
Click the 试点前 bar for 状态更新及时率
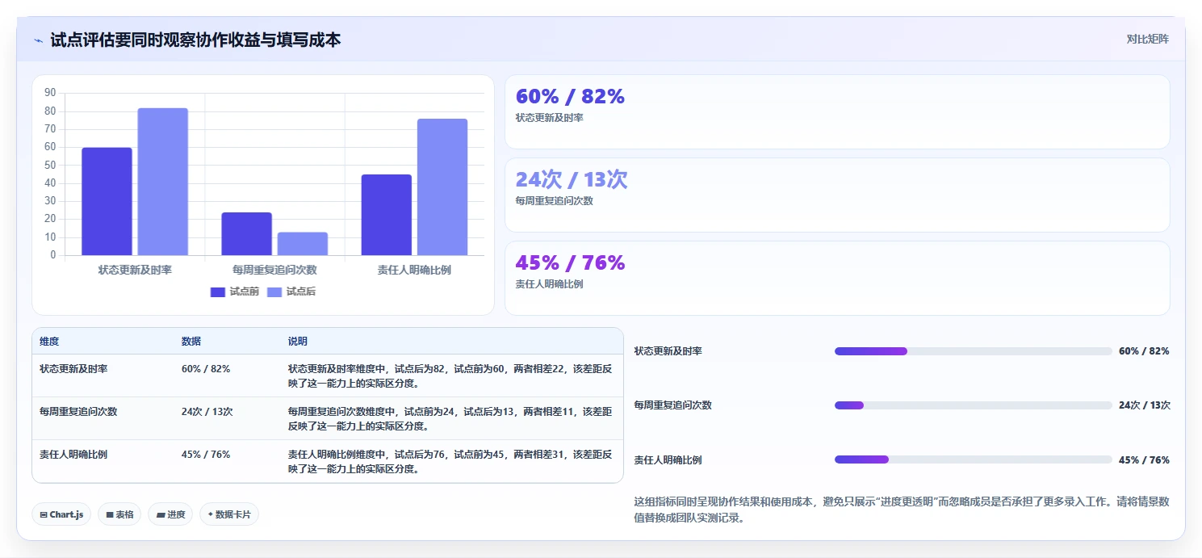coord(107,201)
